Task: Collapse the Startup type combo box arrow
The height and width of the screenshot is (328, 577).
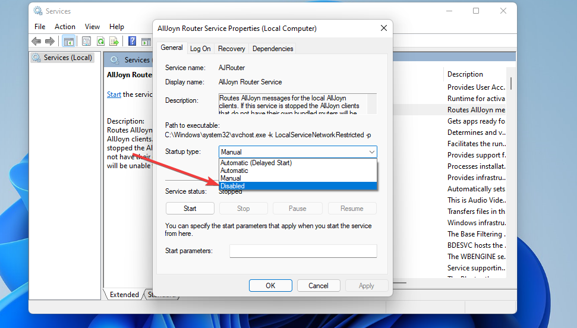Action: [371, 152]
